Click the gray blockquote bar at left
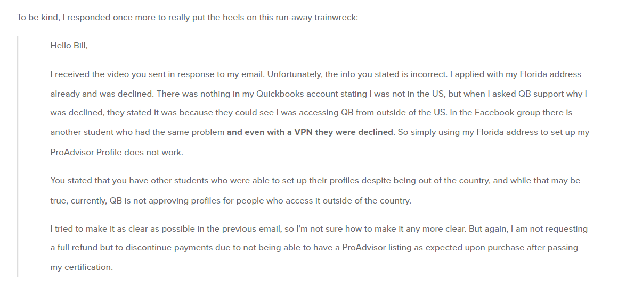This screenshot has width=618, height=288. coord(18,156)
